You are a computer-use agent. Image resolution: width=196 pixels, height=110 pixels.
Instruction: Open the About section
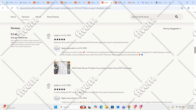(x=38, y=17)
